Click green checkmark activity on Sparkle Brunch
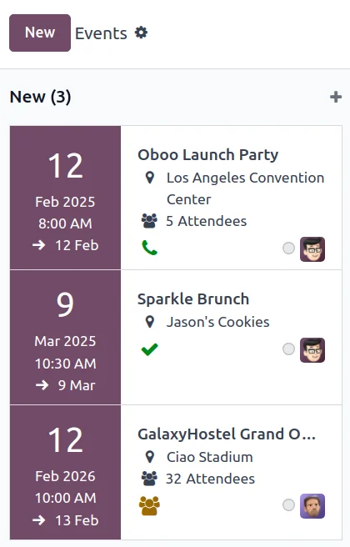The image size is (350, 547). click(x=149, y=349)
